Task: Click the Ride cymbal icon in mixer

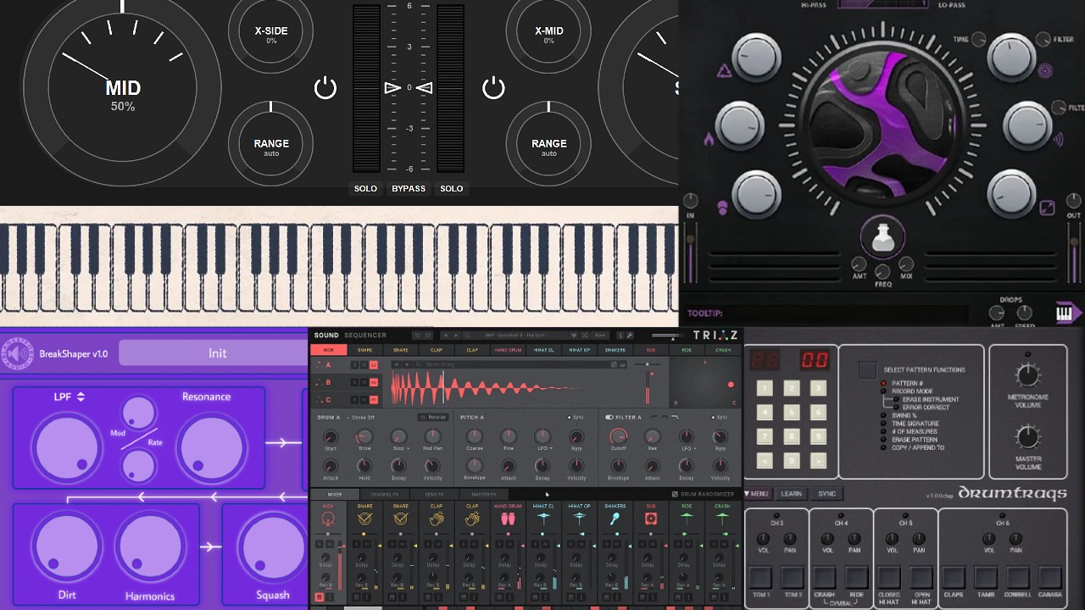Action: pos(686,519)
